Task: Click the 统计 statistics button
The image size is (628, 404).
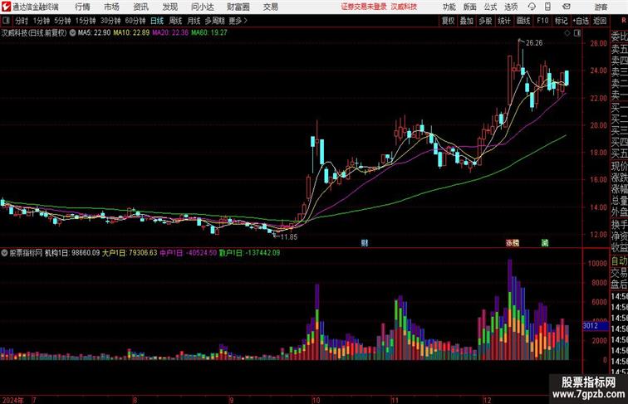Action: [x=504, y=21]
